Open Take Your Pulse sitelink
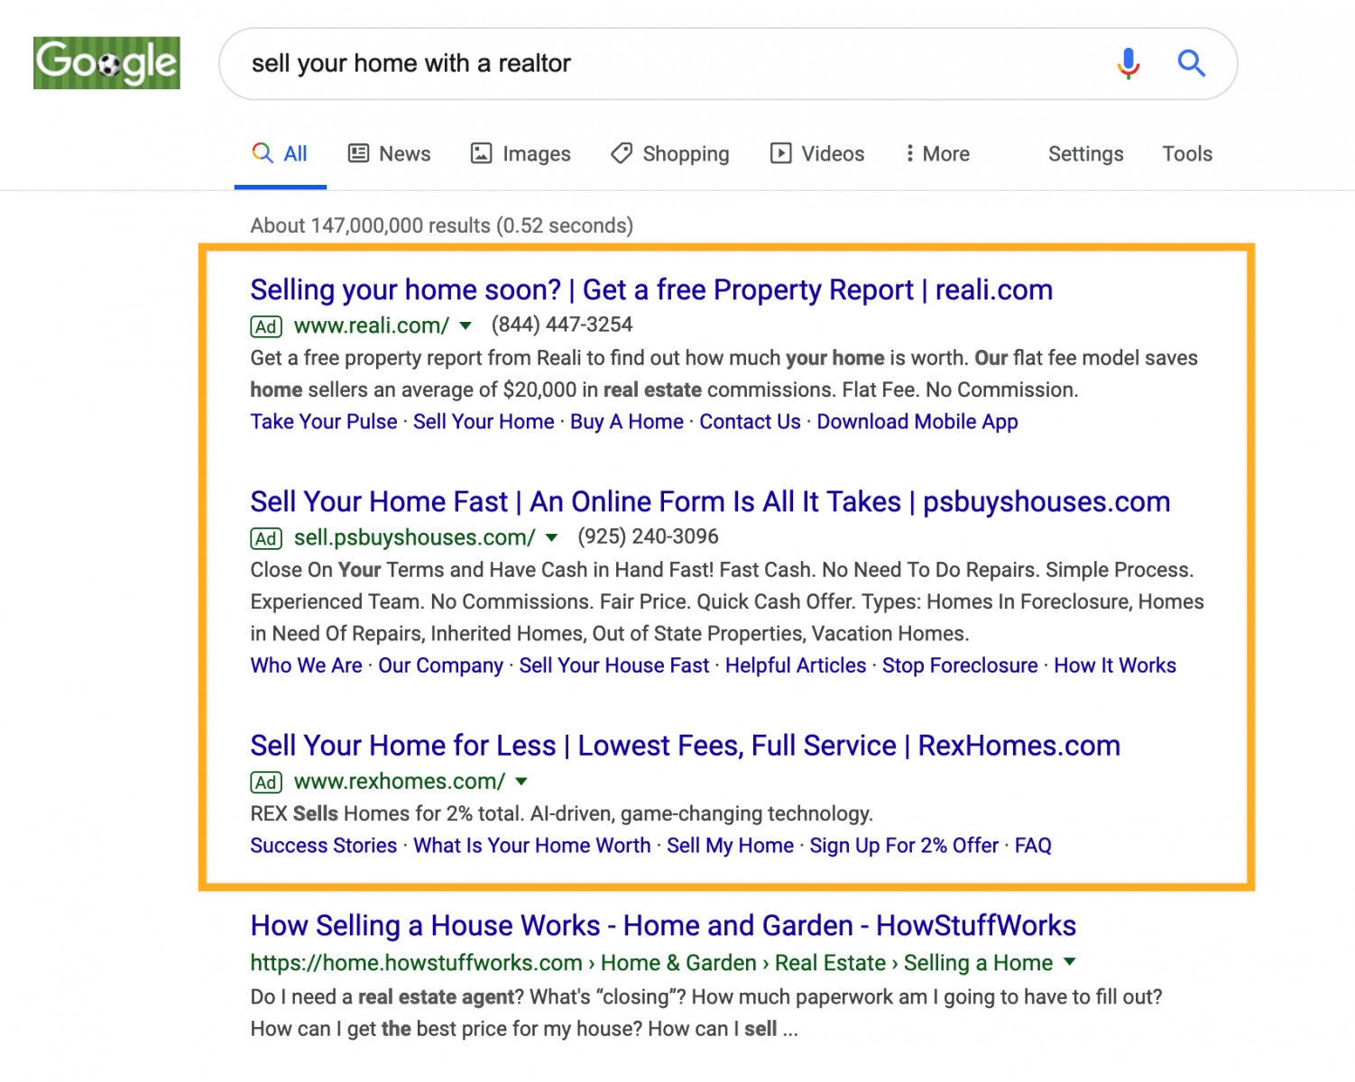This screenshot has width=1355, height=1082. [x=324, y=422]
